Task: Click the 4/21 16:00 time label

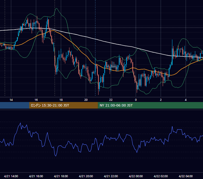Action: click(36, 176)
